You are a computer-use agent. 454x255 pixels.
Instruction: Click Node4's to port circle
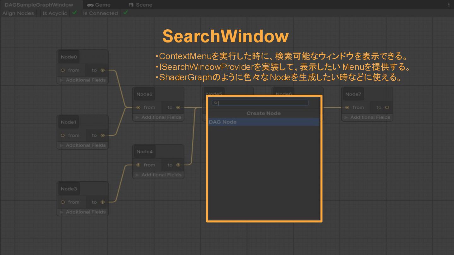(x=178, y=165)
